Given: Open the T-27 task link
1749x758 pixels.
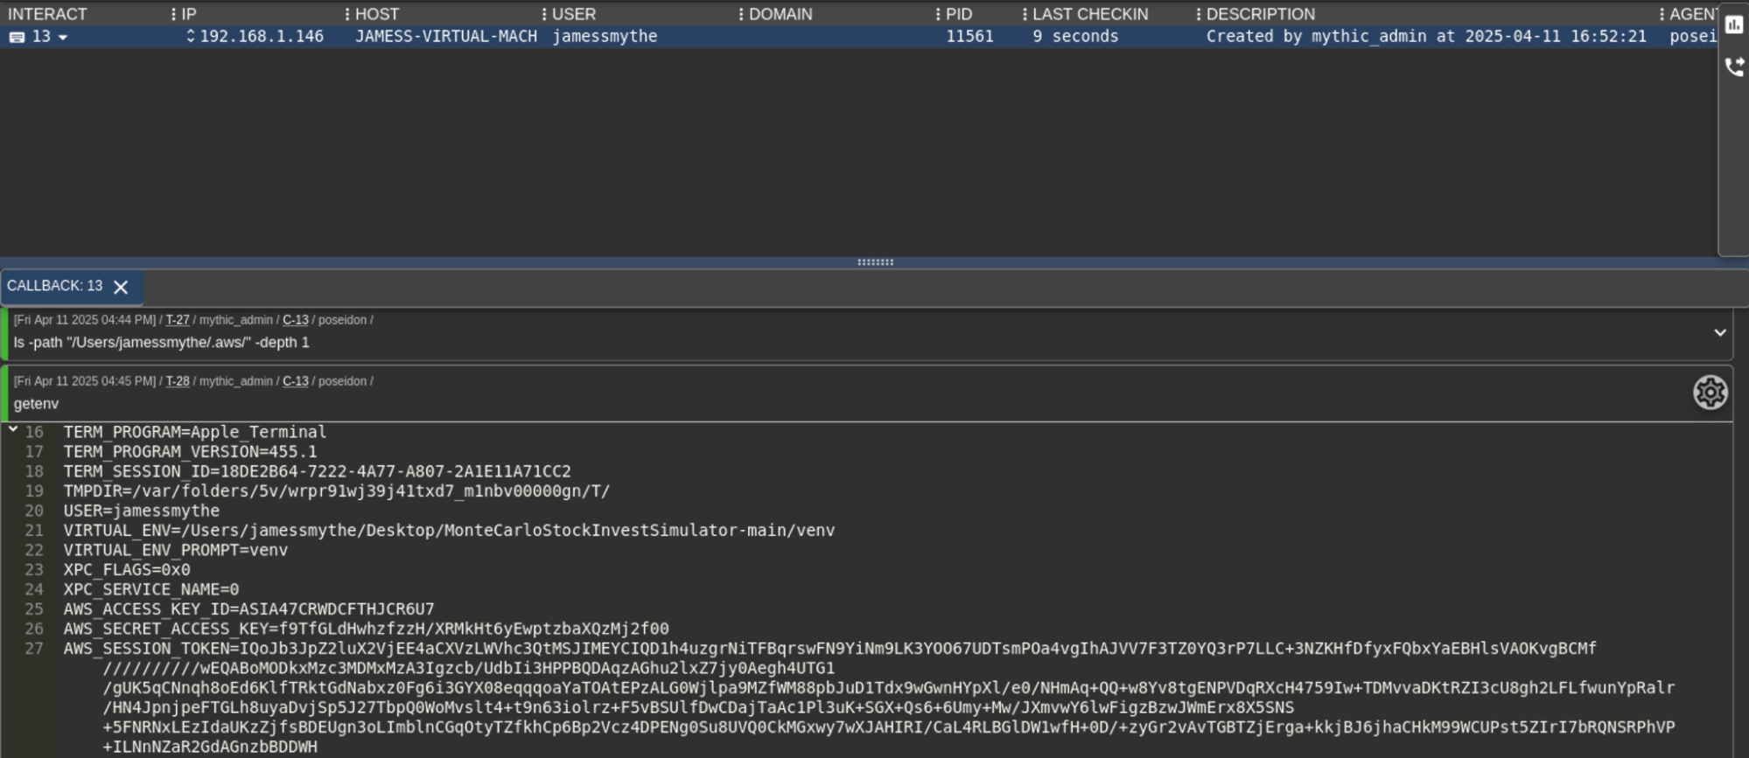Looking at the screenshot, I should pyautogui.click(x=178, y=320).
